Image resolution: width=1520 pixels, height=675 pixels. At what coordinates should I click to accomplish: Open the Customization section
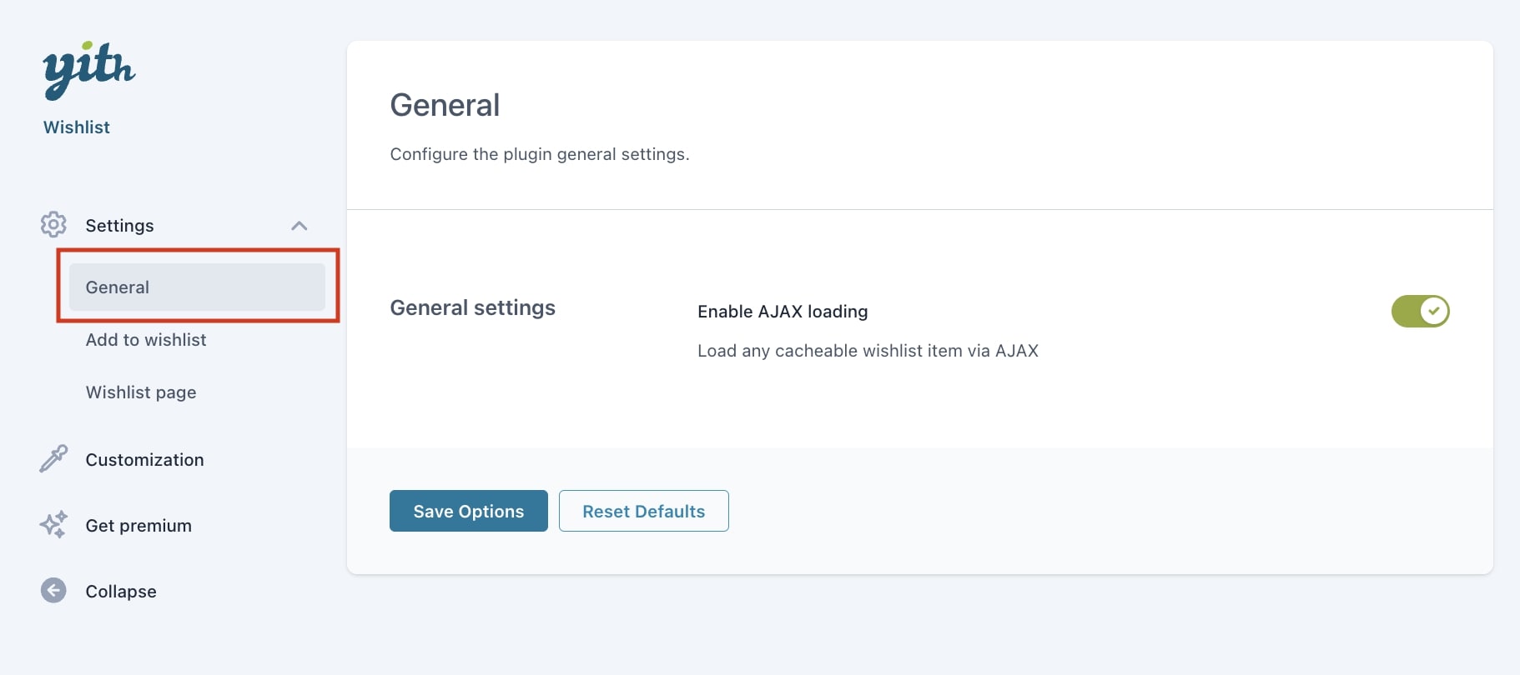coord(144,460)
